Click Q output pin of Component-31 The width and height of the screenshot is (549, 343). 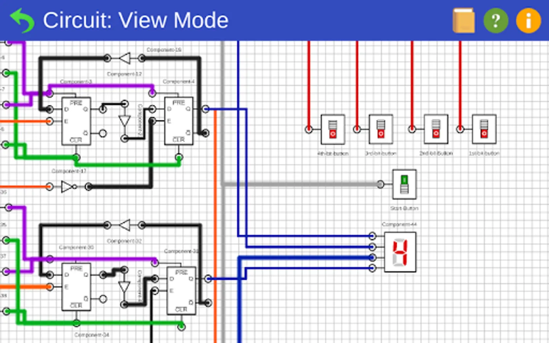click(x=208, y=279)
